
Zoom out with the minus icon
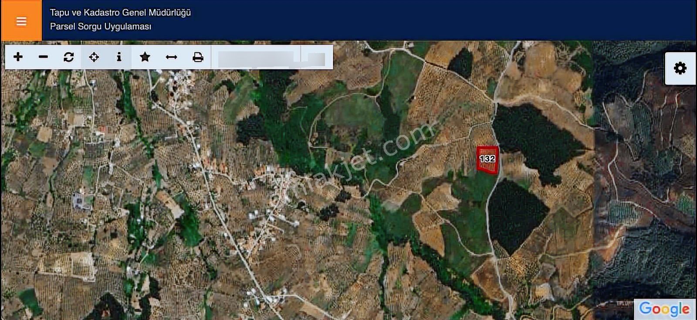point(43,57)
